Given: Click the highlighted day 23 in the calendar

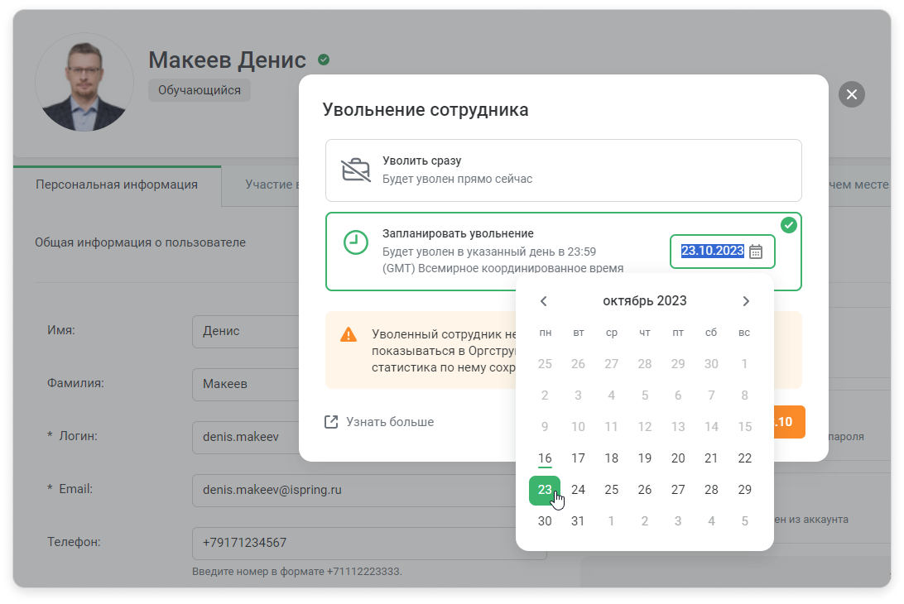Looking at the screenshot, I should tap(545, 490).
